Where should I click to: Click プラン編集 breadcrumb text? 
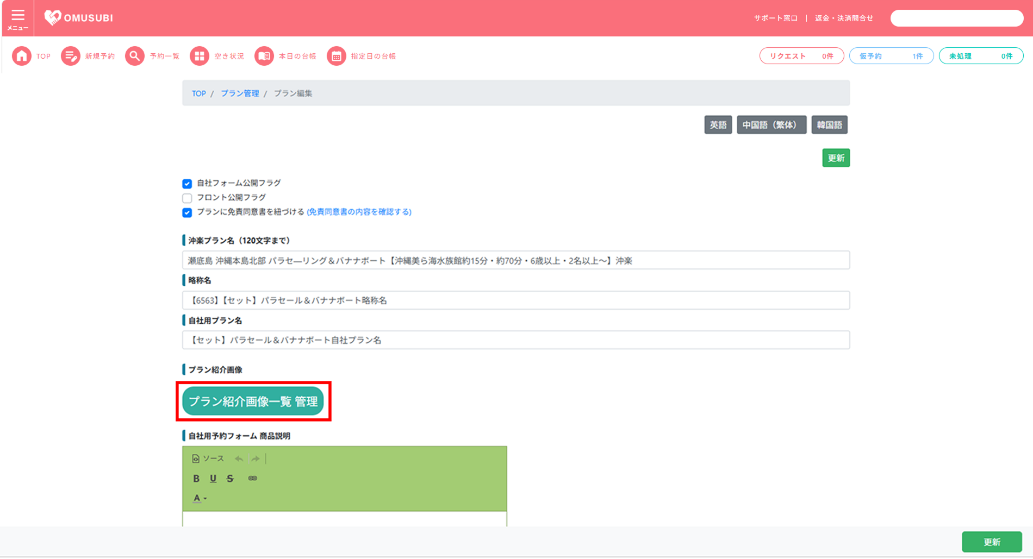pos(293,93)
